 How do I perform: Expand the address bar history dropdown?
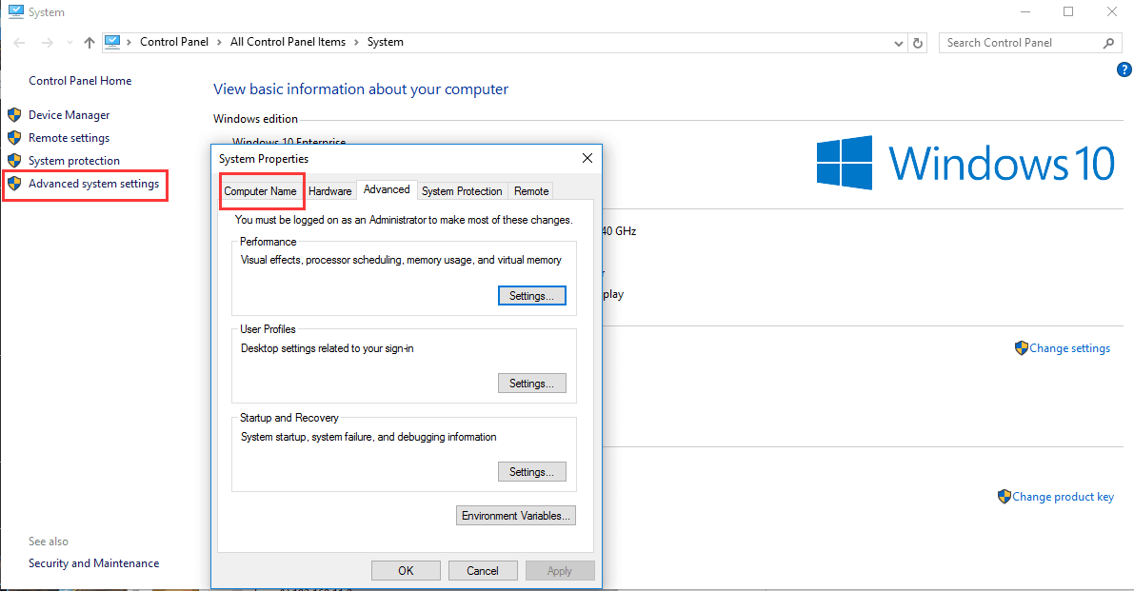[x=898, y=44]
